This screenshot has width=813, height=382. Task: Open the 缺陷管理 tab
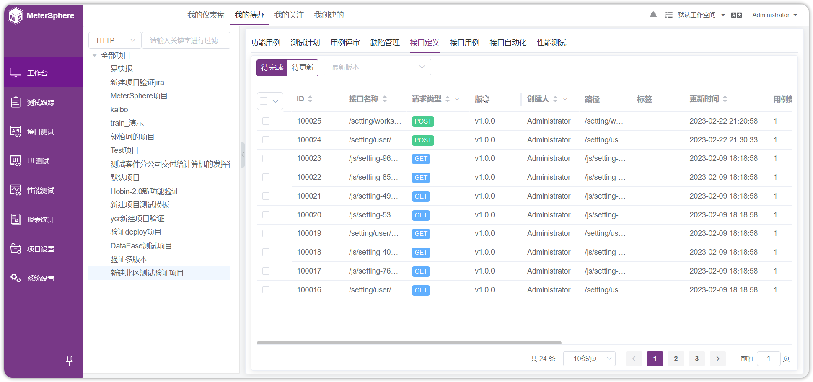(385, 43)
